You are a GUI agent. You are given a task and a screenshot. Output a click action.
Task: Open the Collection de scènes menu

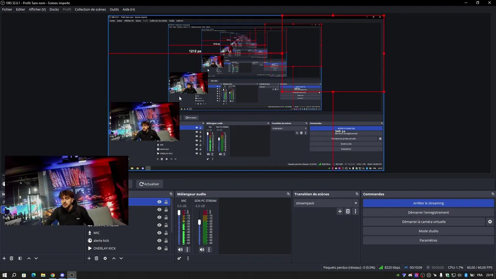tap(90, 9)
